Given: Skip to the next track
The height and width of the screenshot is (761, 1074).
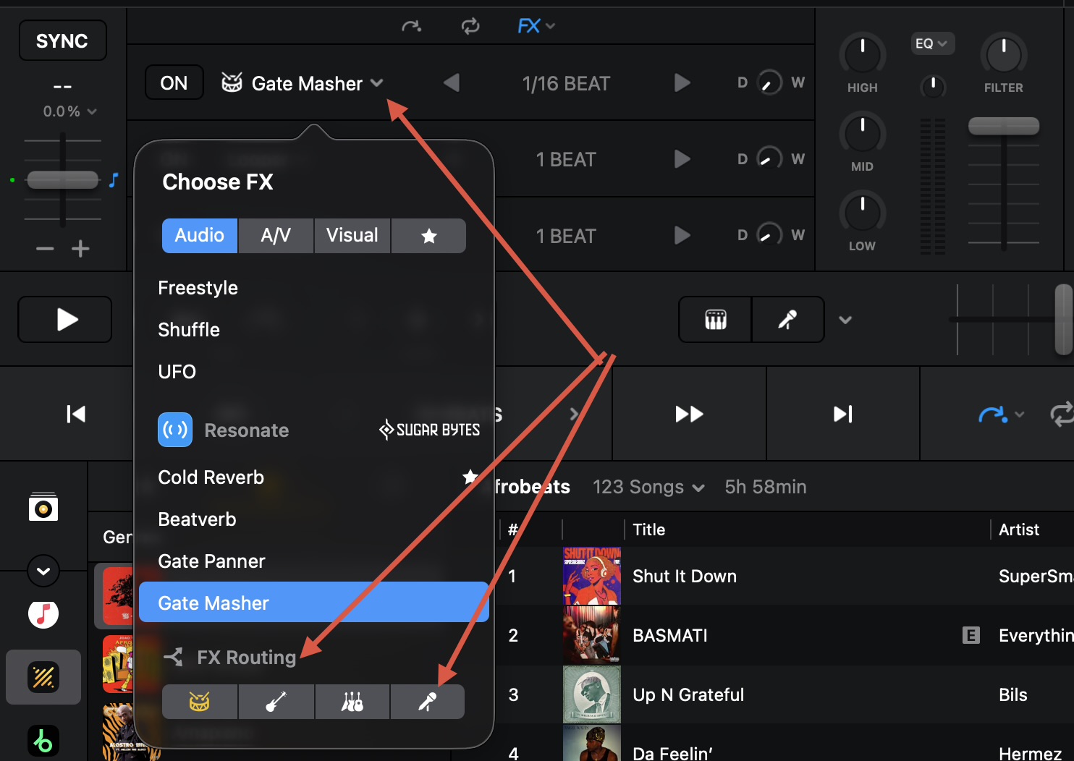Looking at the screenshot, I should [x=842, y=414].
